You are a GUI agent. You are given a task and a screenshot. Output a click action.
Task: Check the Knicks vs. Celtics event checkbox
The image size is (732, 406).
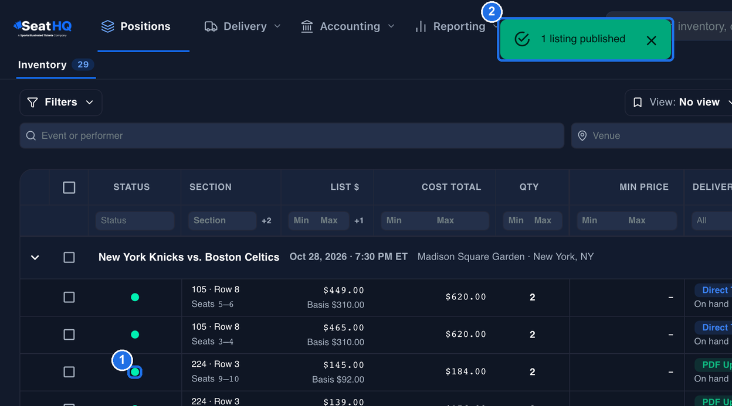[x=69, y=258]
